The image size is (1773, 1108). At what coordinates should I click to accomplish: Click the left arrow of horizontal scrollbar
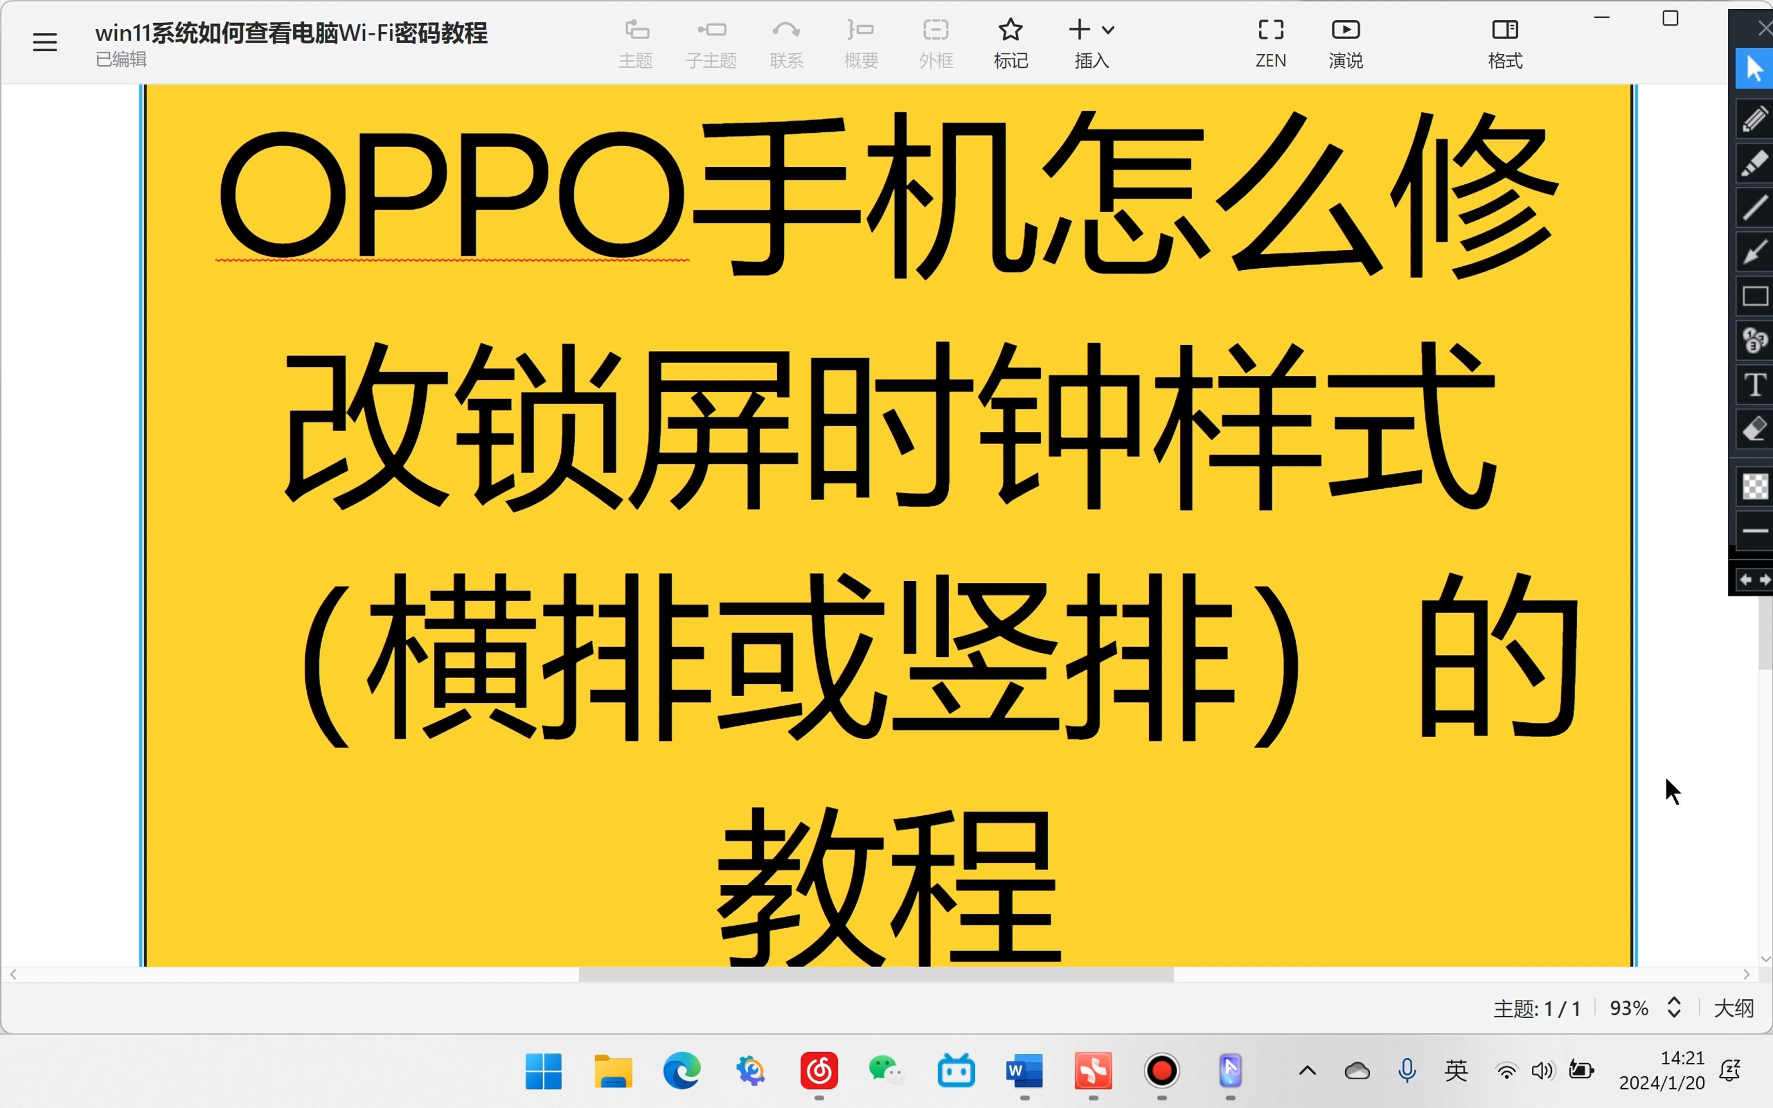(x=13, y=975)
